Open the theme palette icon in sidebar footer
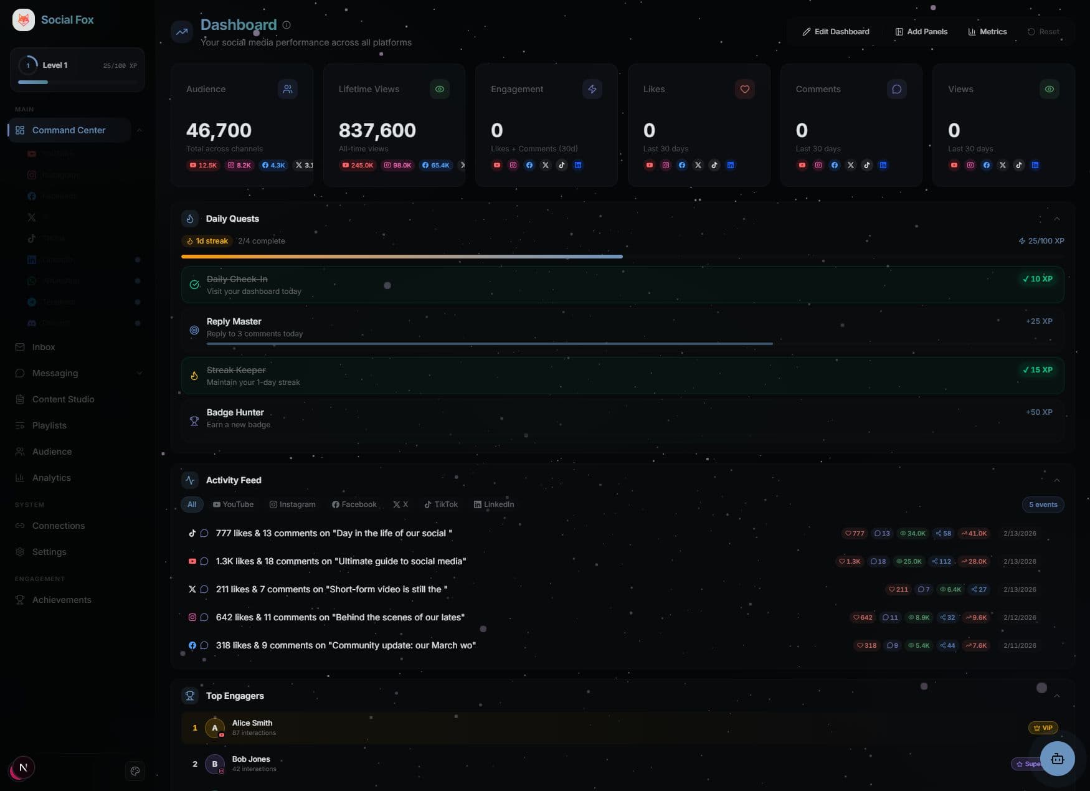1090x791 pixels. coord(135,771)
